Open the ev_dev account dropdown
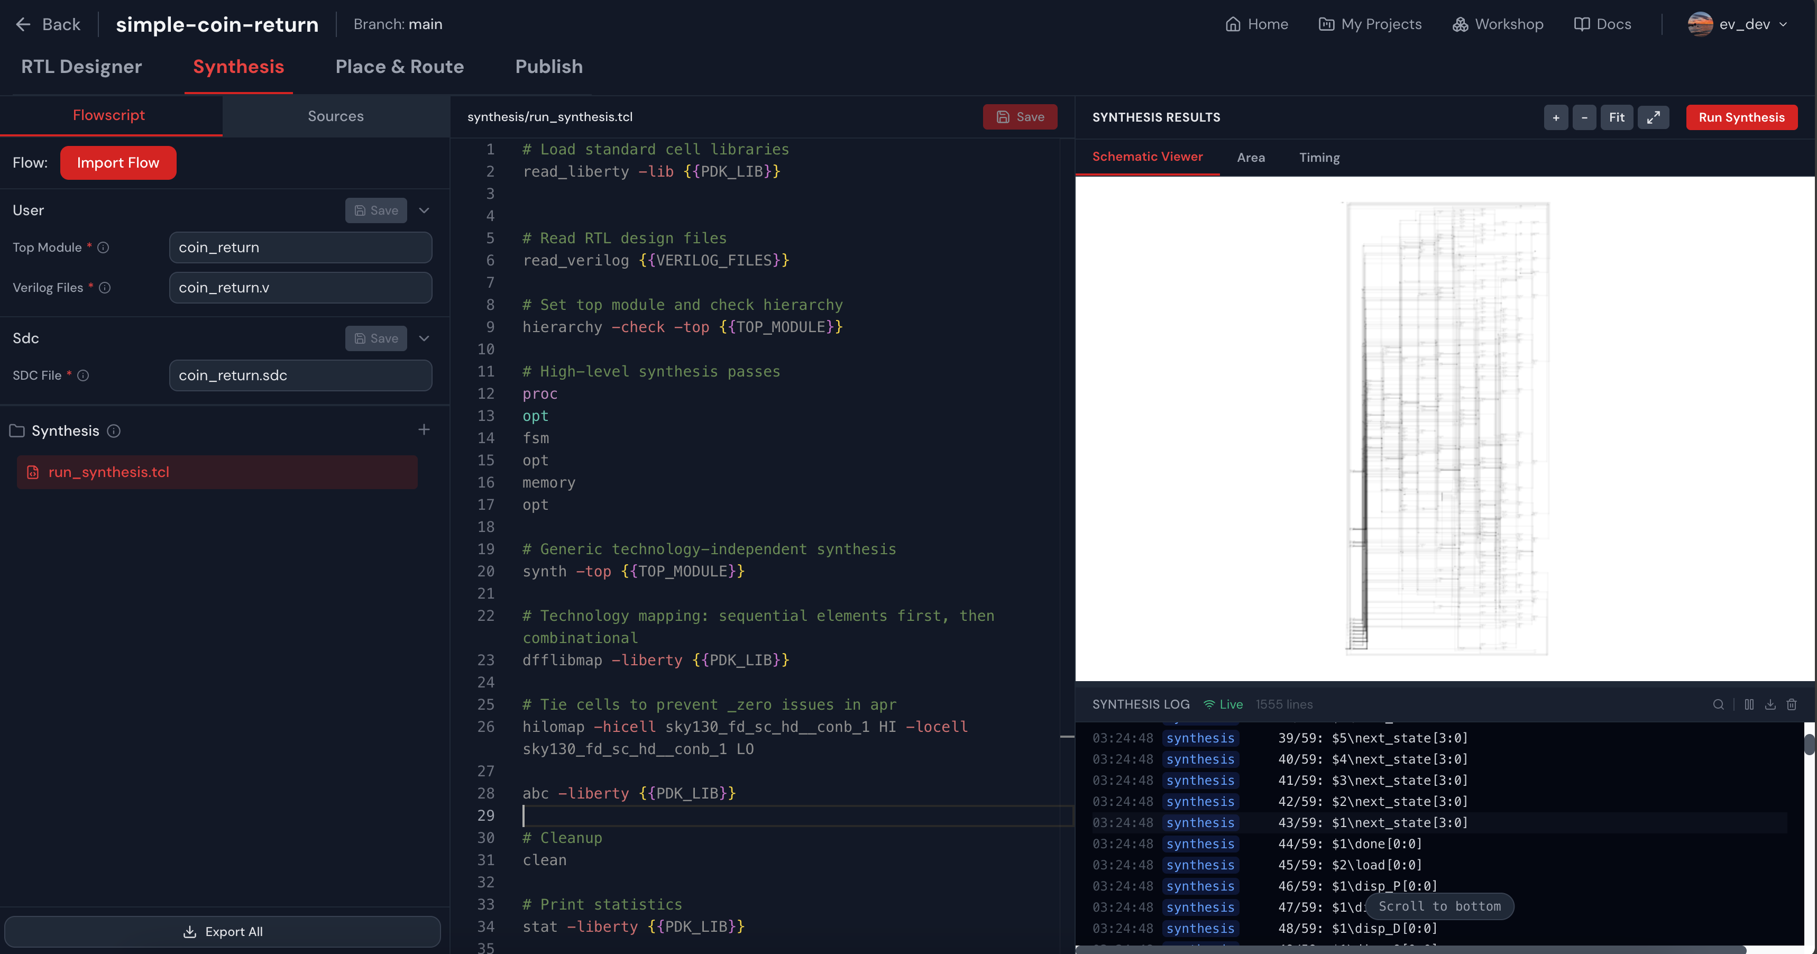The image size is (1817, 954). (x=1739, y=24)
